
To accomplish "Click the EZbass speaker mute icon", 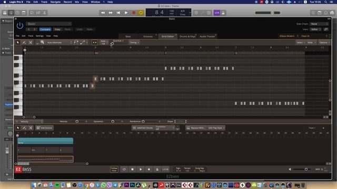I will pos(290,169).
